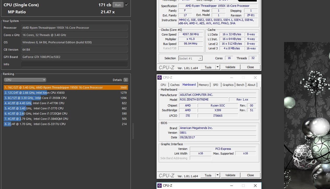Select ranking row 4, Core i7-4770K
The height and width of the screenshot is (189, 330).
point(66,103)
